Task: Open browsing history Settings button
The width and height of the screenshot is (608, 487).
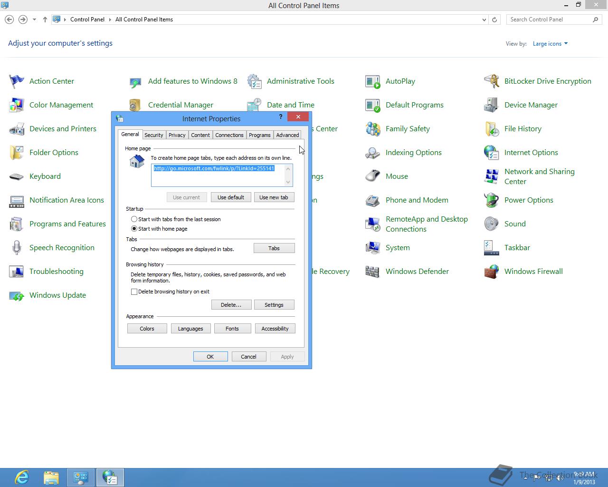Action: tap(274, 305)
